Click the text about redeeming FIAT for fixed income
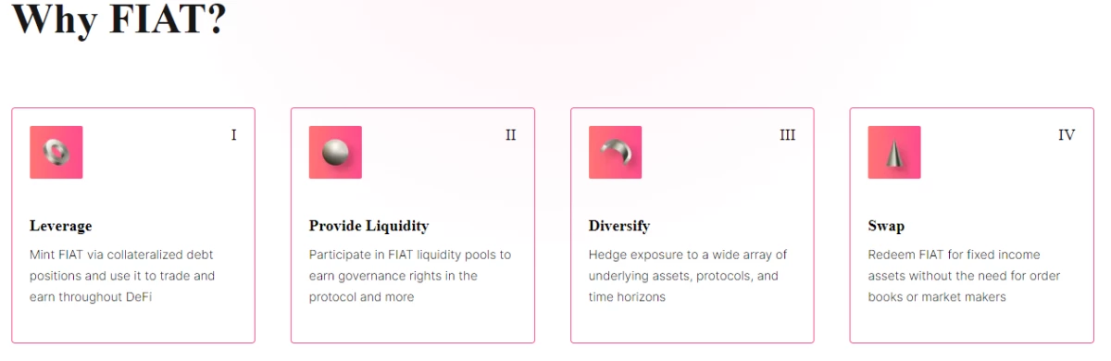1111x361 pixels. (x=964, y=276)
